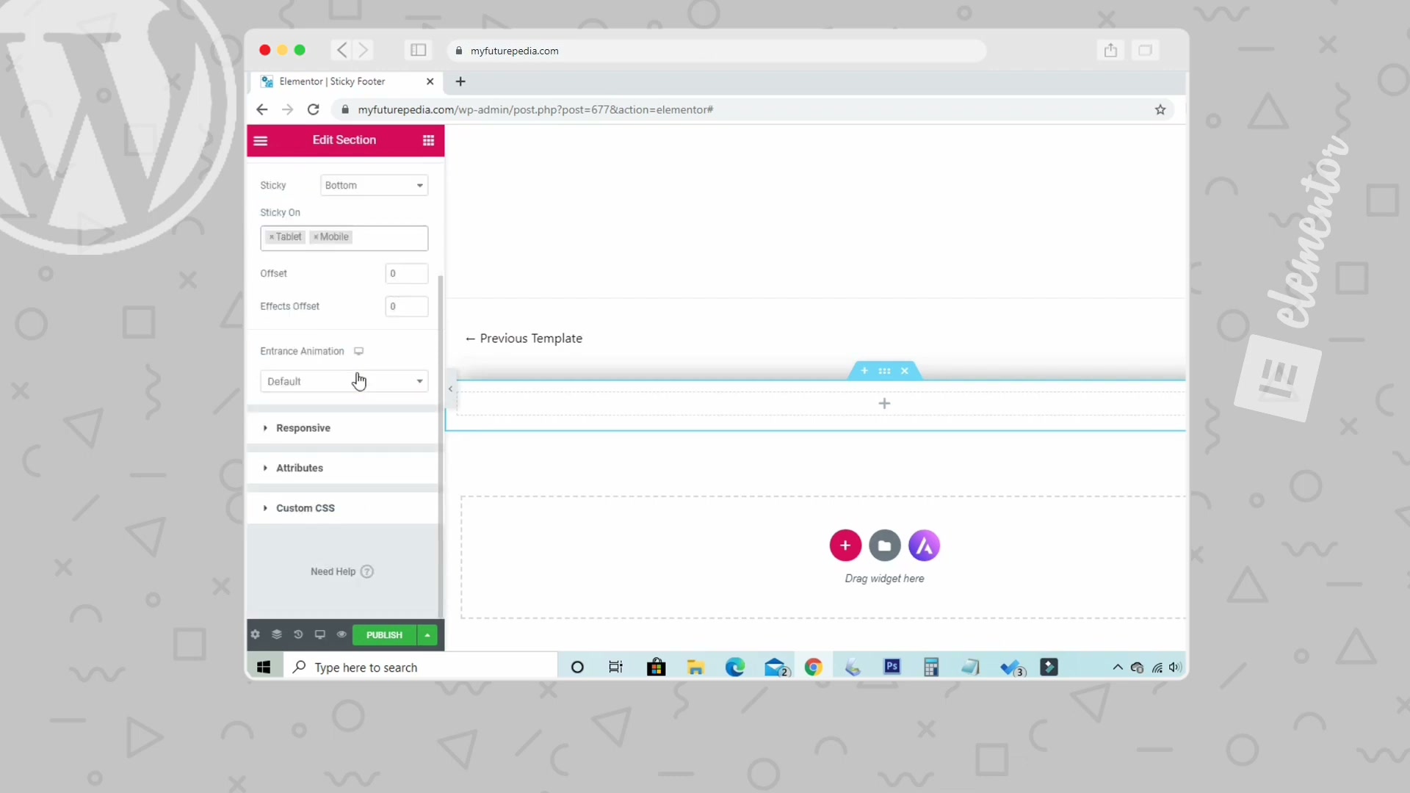The height and width of the screenshot is (793, 1410).
Task: Click the browser forward arrow
Action: 288,109
